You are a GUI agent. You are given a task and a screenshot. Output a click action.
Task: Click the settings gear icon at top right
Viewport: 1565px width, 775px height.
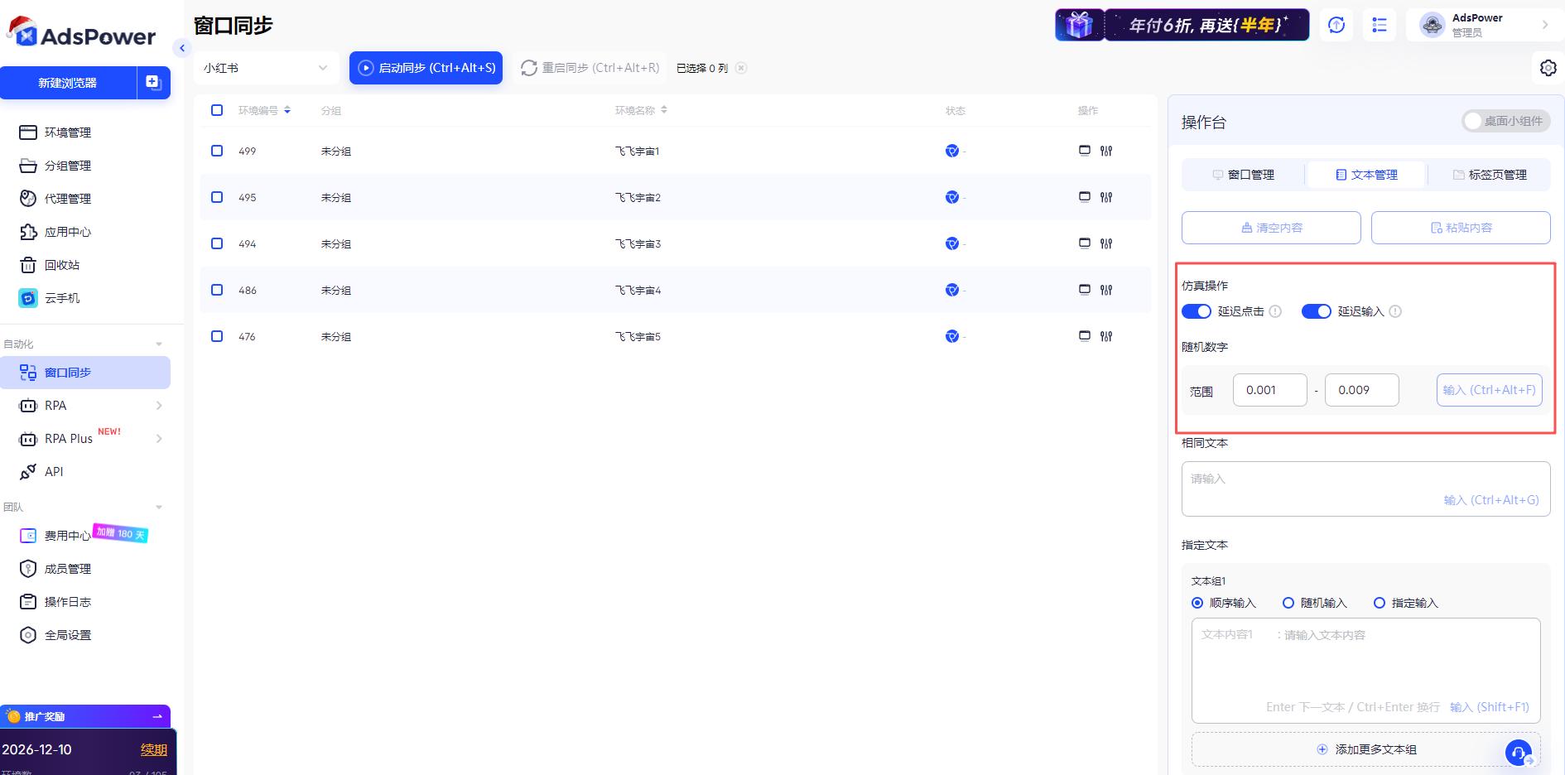point(1548,68)
